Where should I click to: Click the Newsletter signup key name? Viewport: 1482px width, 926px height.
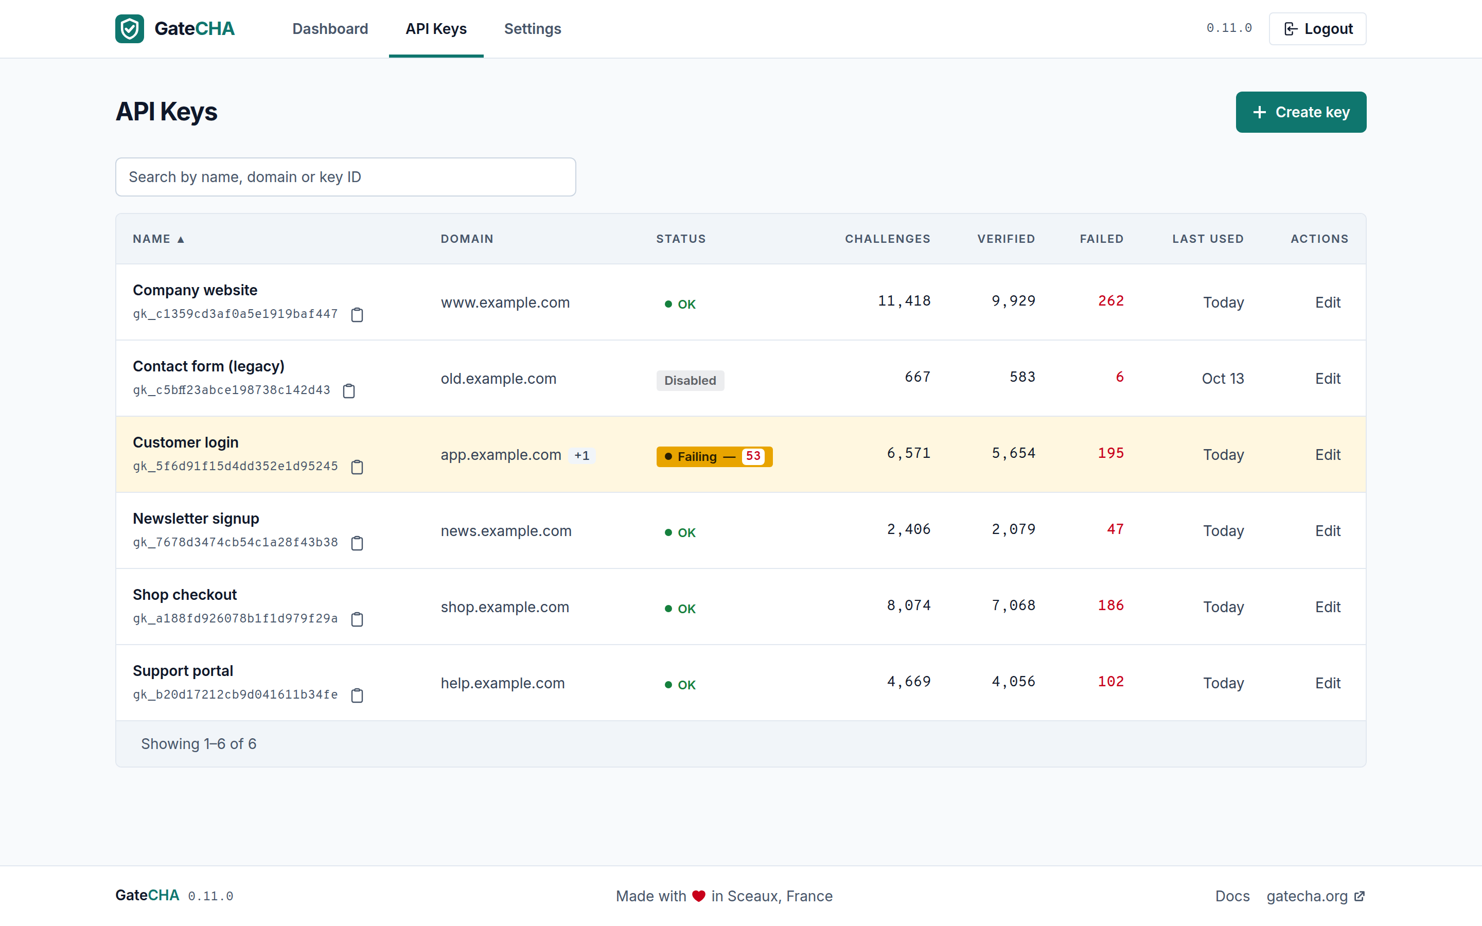[x=196, y=519]
